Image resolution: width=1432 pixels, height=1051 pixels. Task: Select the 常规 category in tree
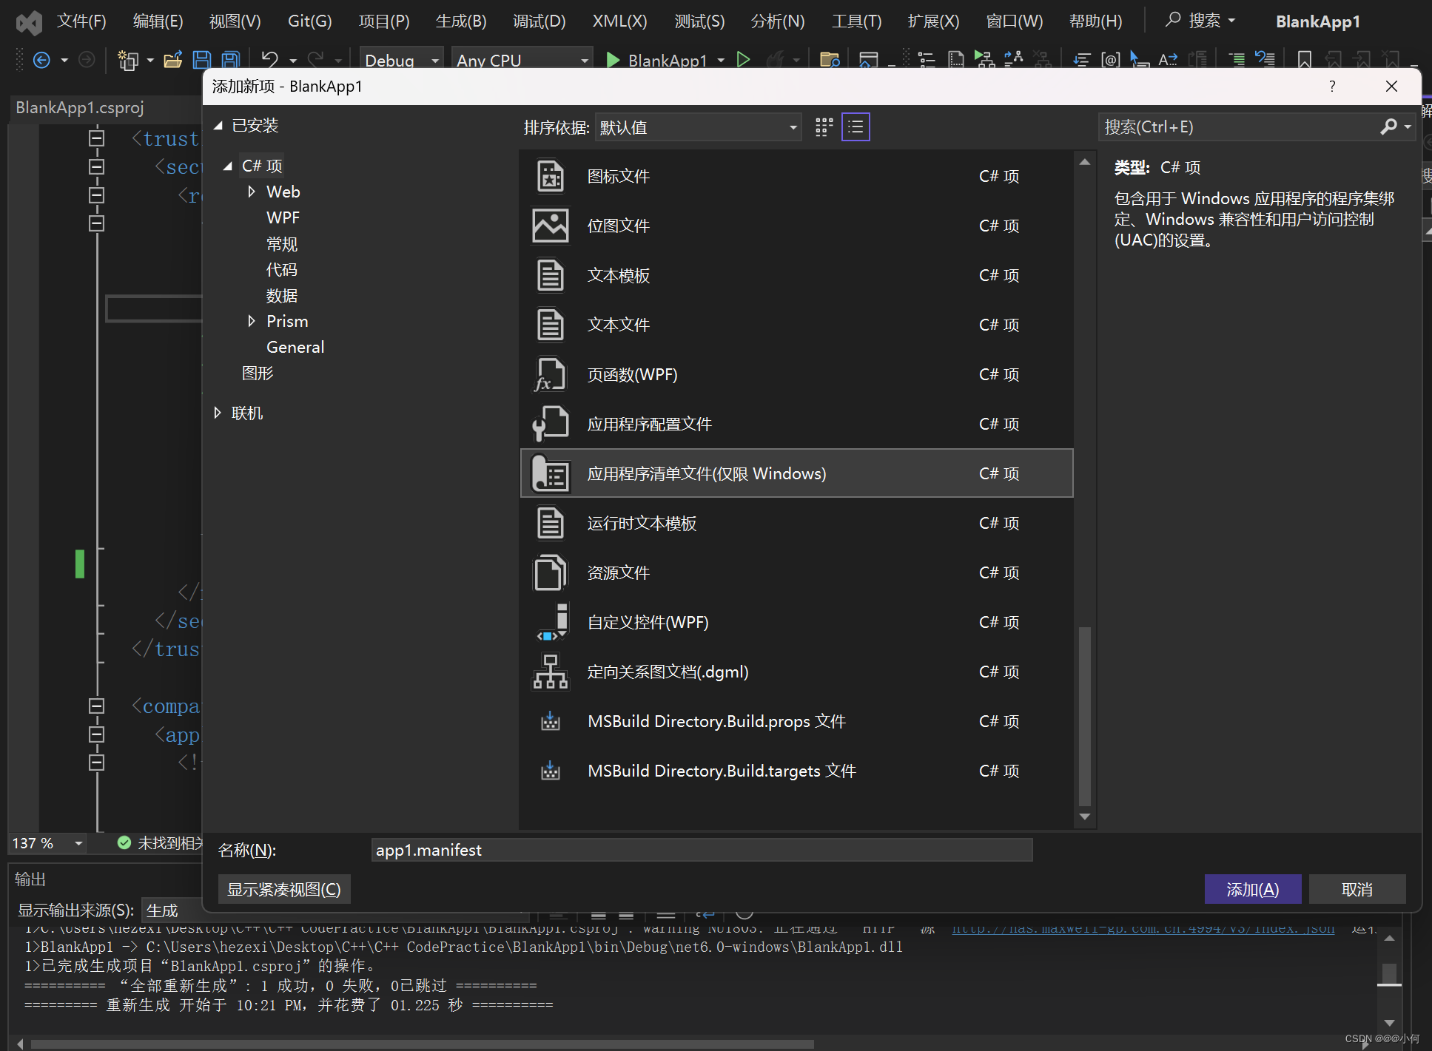(x=282, y=244)
